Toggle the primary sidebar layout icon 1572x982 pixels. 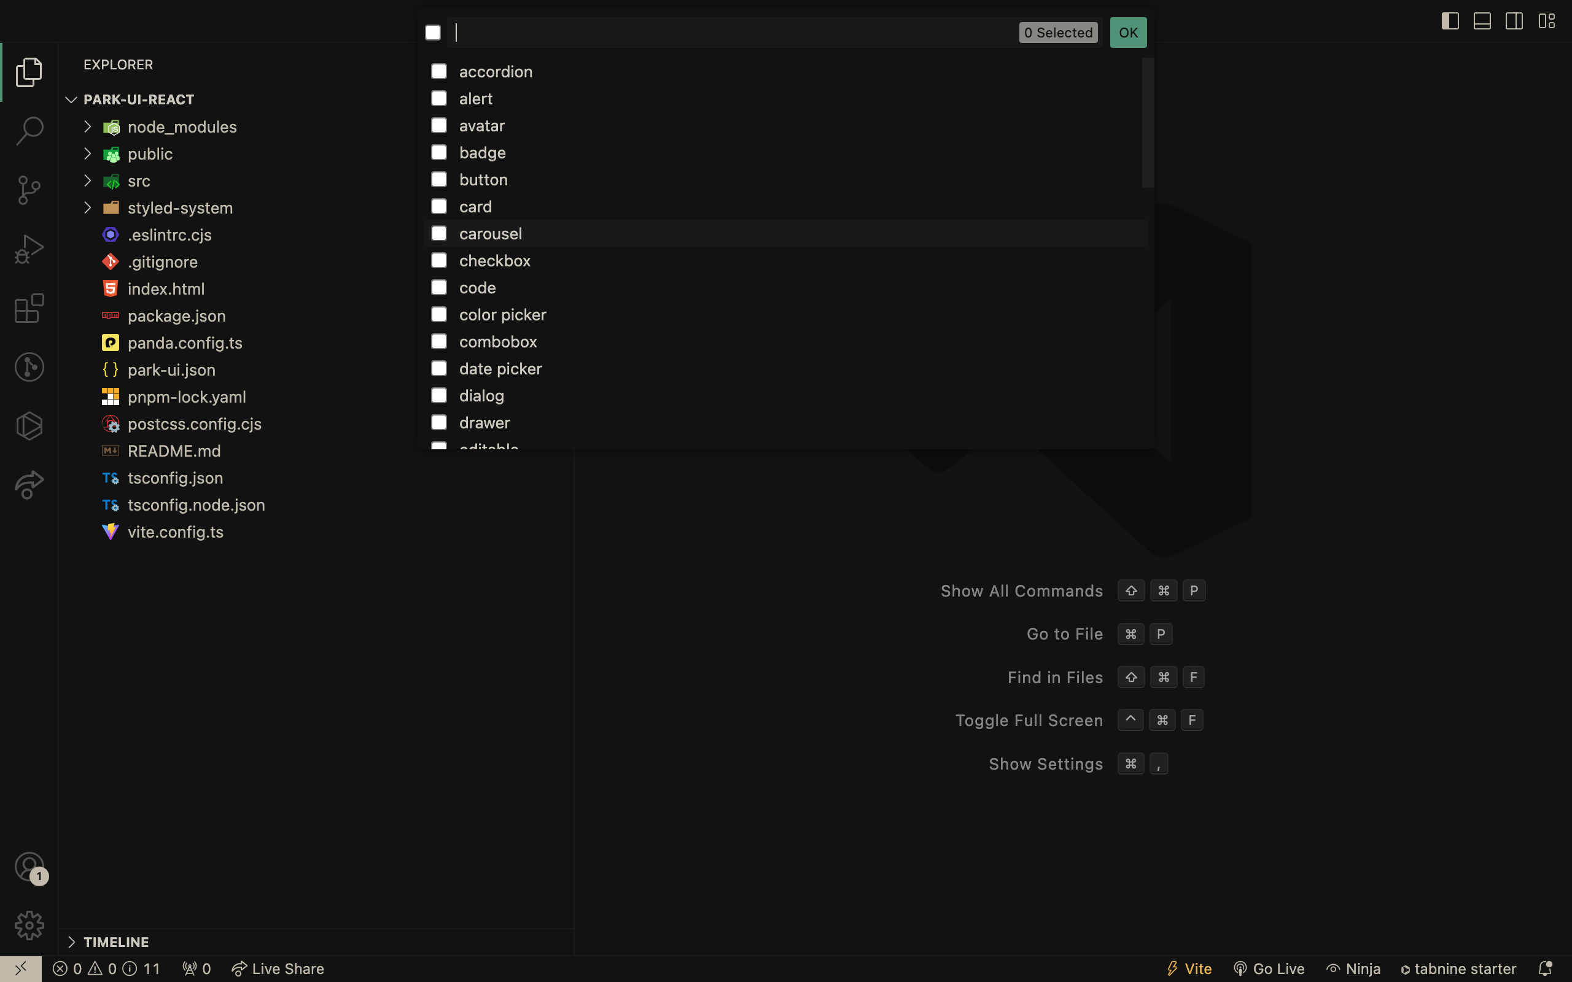pos(1450,21)
